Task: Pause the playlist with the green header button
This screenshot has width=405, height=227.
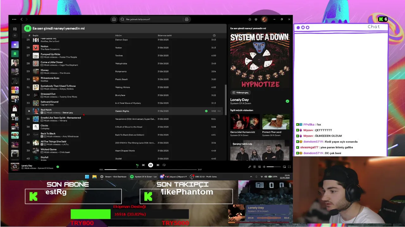Action: 28,28
